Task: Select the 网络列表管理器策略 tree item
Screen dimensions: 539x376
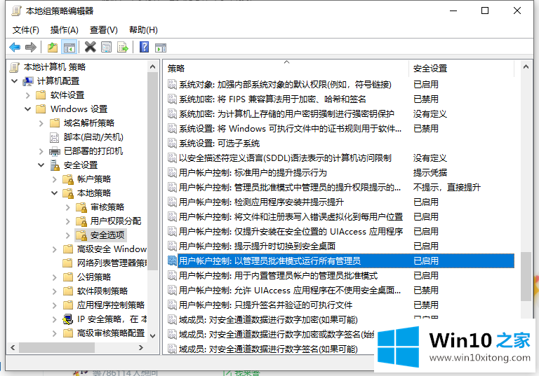Action: [112, 263]
